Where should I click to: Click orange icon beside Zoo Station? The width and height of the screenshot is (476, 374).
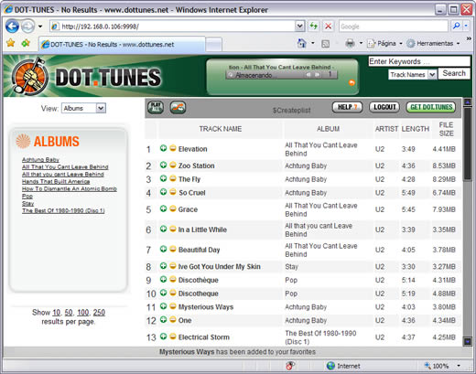(173, 165)
